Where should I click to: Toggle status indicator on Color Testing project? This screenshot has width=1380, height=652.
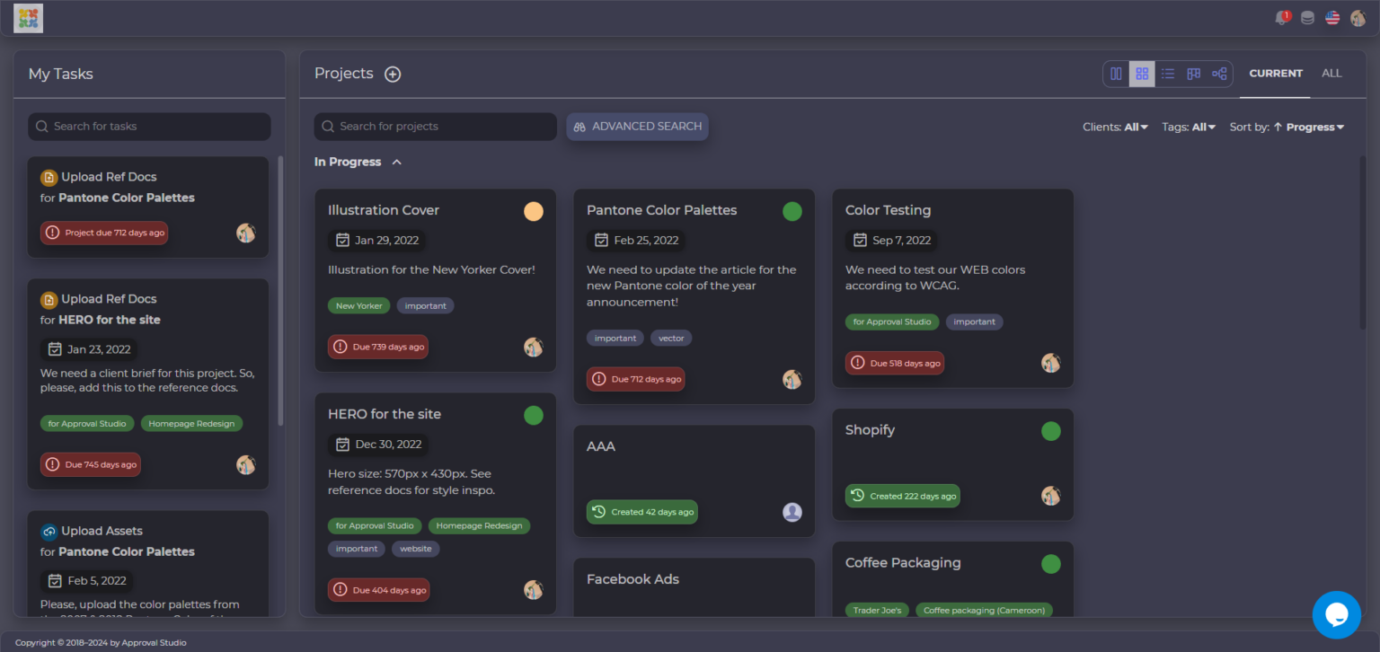pos(1051,211)
